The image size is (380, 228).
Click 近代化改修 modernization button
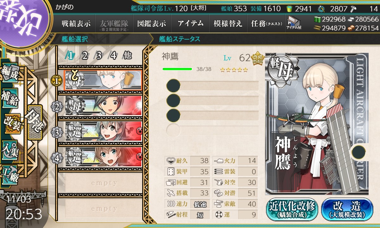point(292,209)
